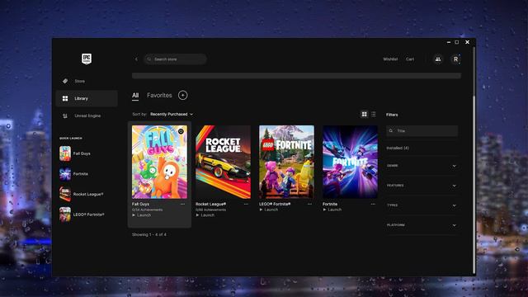This screenshot has width=528, height=297.
Task: Click the Rocket League cover art
Action: [x=223, y=162]
